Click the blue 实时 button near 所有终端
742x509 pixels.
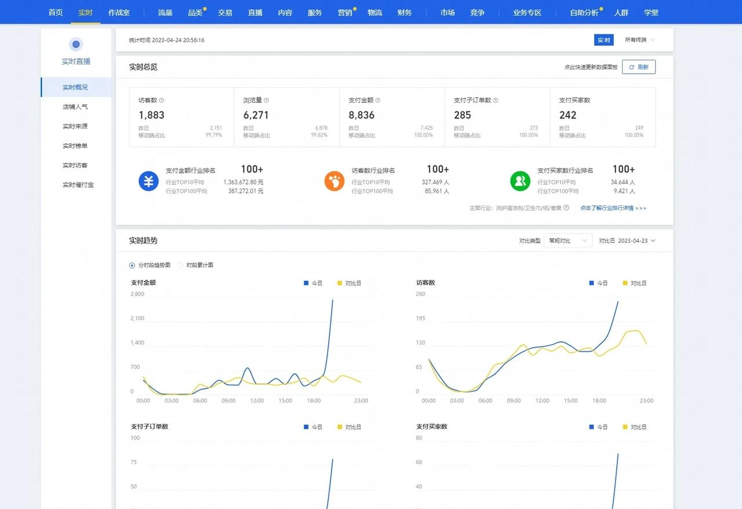604,40
